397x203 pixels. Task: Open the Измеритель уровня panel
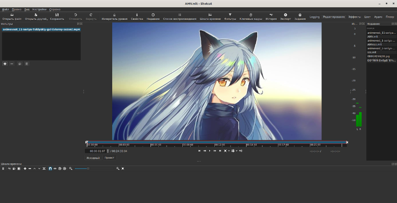pyautogui.click(x=114, y=17)
